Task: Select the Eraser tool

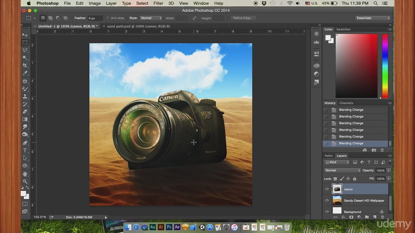Action: 25,112
